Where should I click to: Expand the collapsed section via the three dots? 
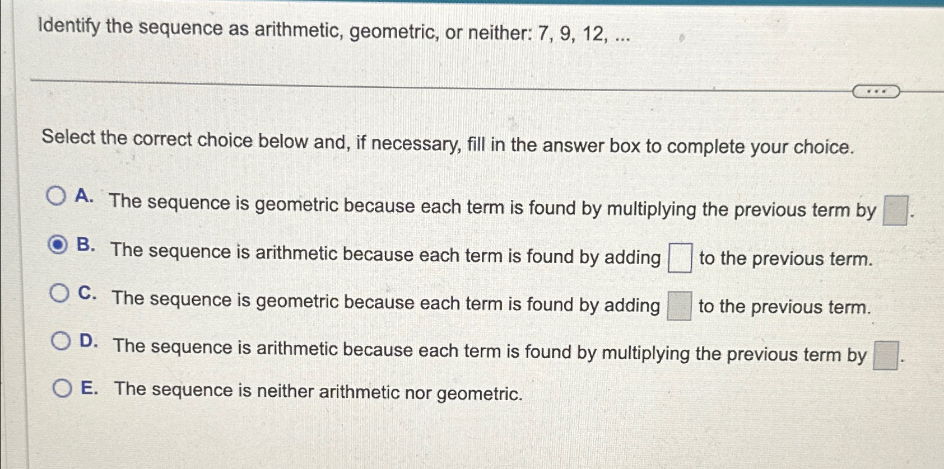[x=877, y=90]
